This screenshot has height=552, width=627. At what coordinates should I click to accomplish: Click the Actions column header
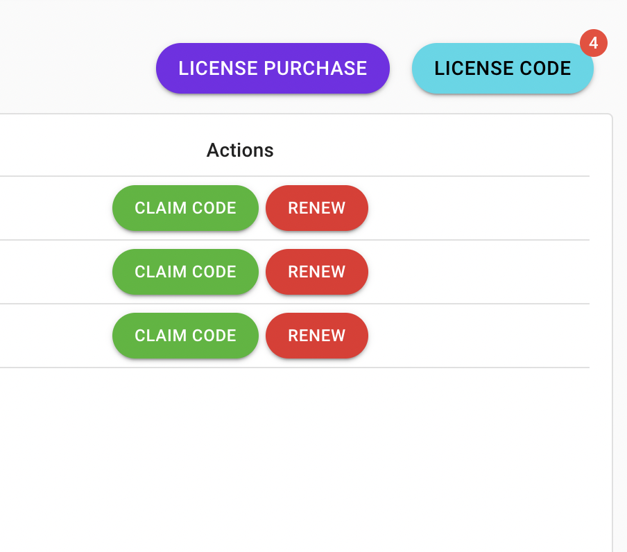pyautogui.click(x=240, y=150)
